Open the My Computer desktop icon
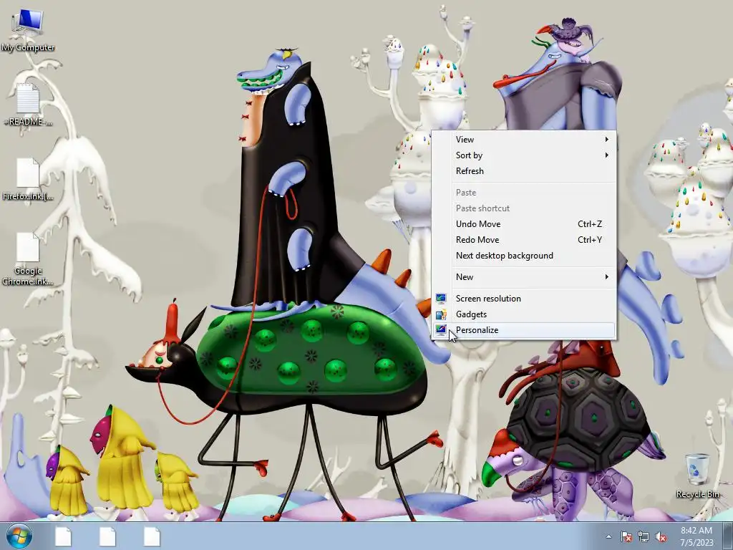This screenshot has width=733, height=550. pyautogui.click(x=28, y=30)
